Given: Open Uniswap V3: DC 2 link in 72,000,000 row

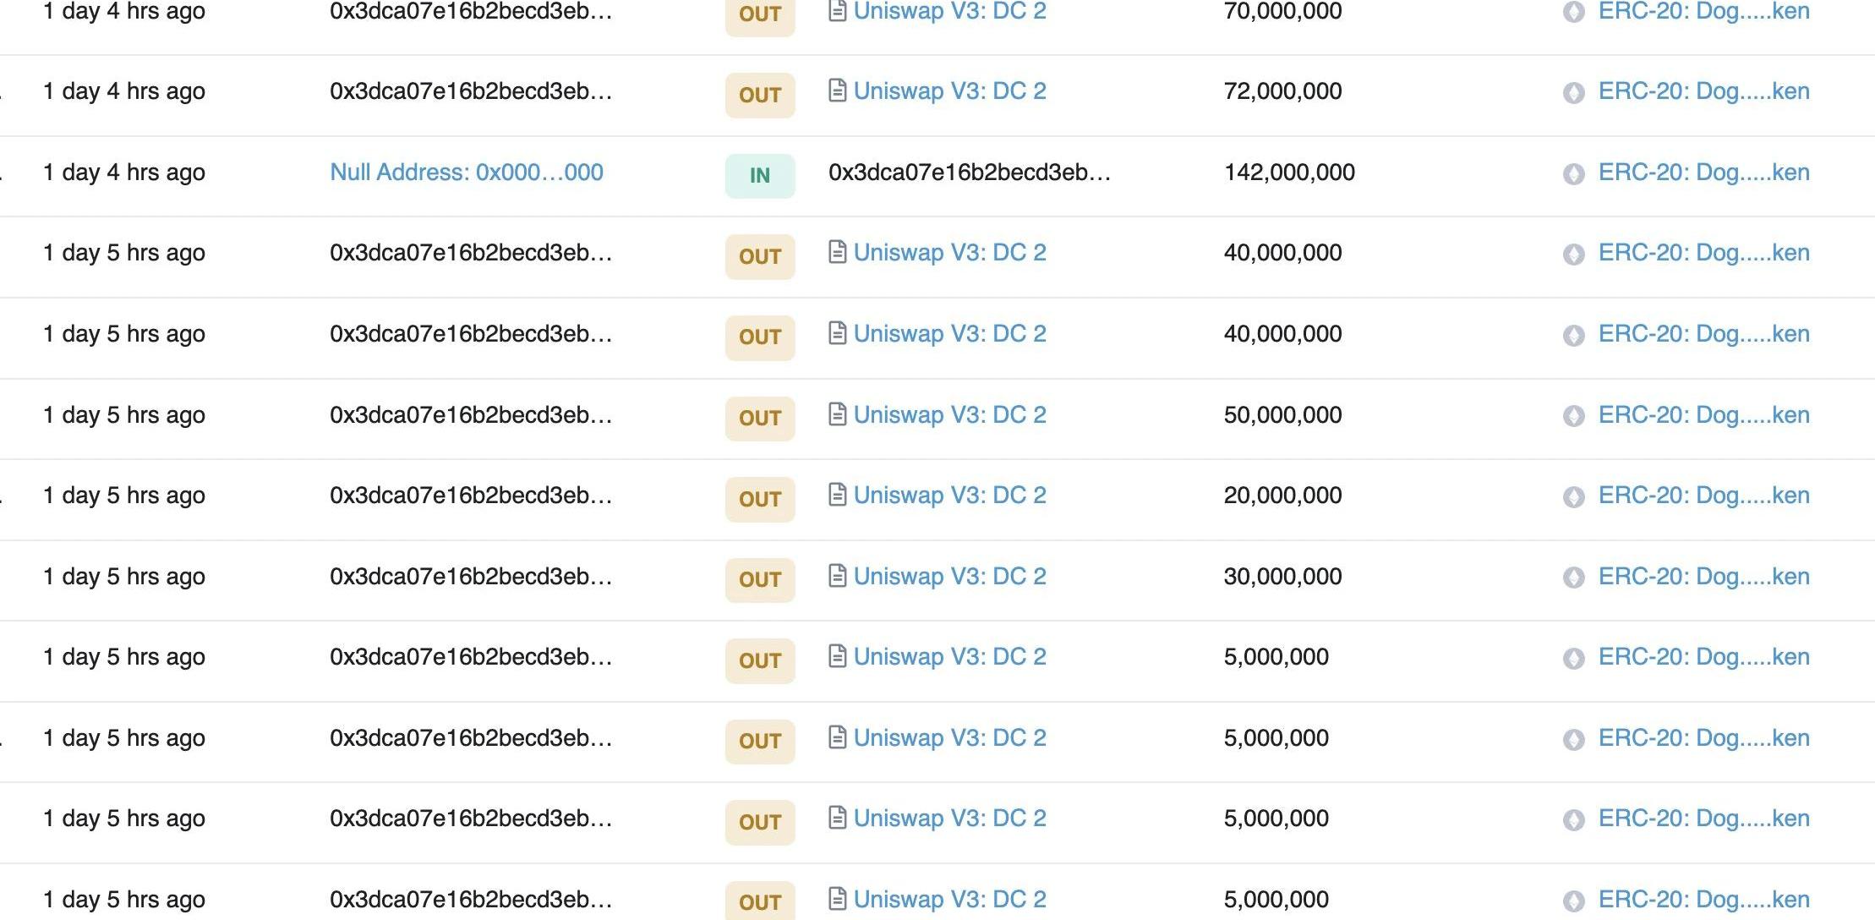Looking at the screenshot, I should (949, 91).
